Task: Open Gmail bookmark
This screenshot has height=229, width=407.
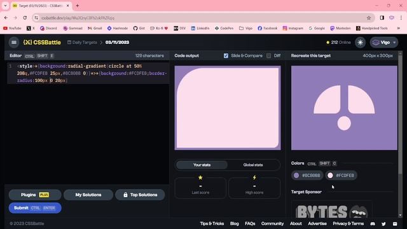Action: click(x=95, y=28)
